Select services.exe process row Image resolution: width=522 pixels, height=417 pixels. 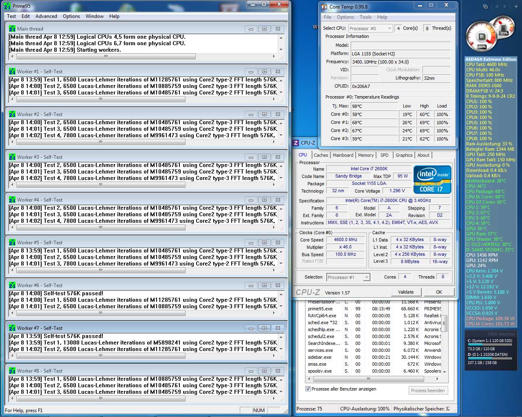coord(374,350)
